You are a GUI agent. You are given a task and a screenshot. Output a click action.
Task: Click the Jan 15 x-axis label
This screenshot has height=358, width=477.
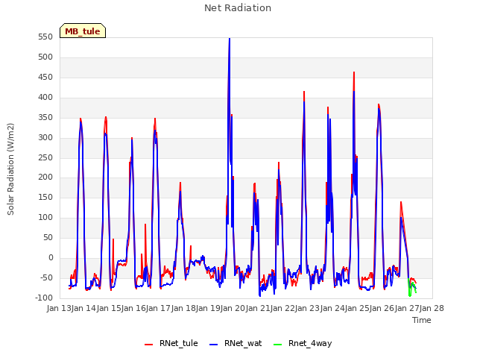pos(109,308)
